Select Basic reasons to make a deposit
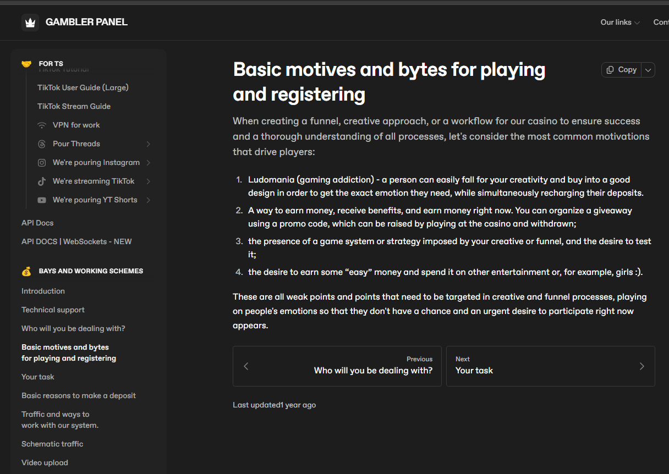This screenshot has height=474, width=669. tap(78, 395)
